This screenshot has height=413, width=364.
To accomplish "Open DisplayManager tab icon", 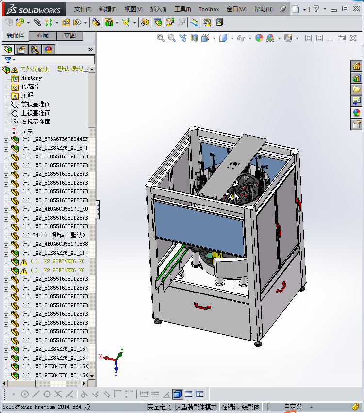I will 49,49.
